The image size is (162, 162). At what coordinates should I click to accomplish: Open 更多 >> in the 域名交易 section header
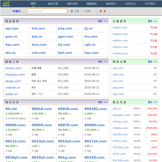103,102
